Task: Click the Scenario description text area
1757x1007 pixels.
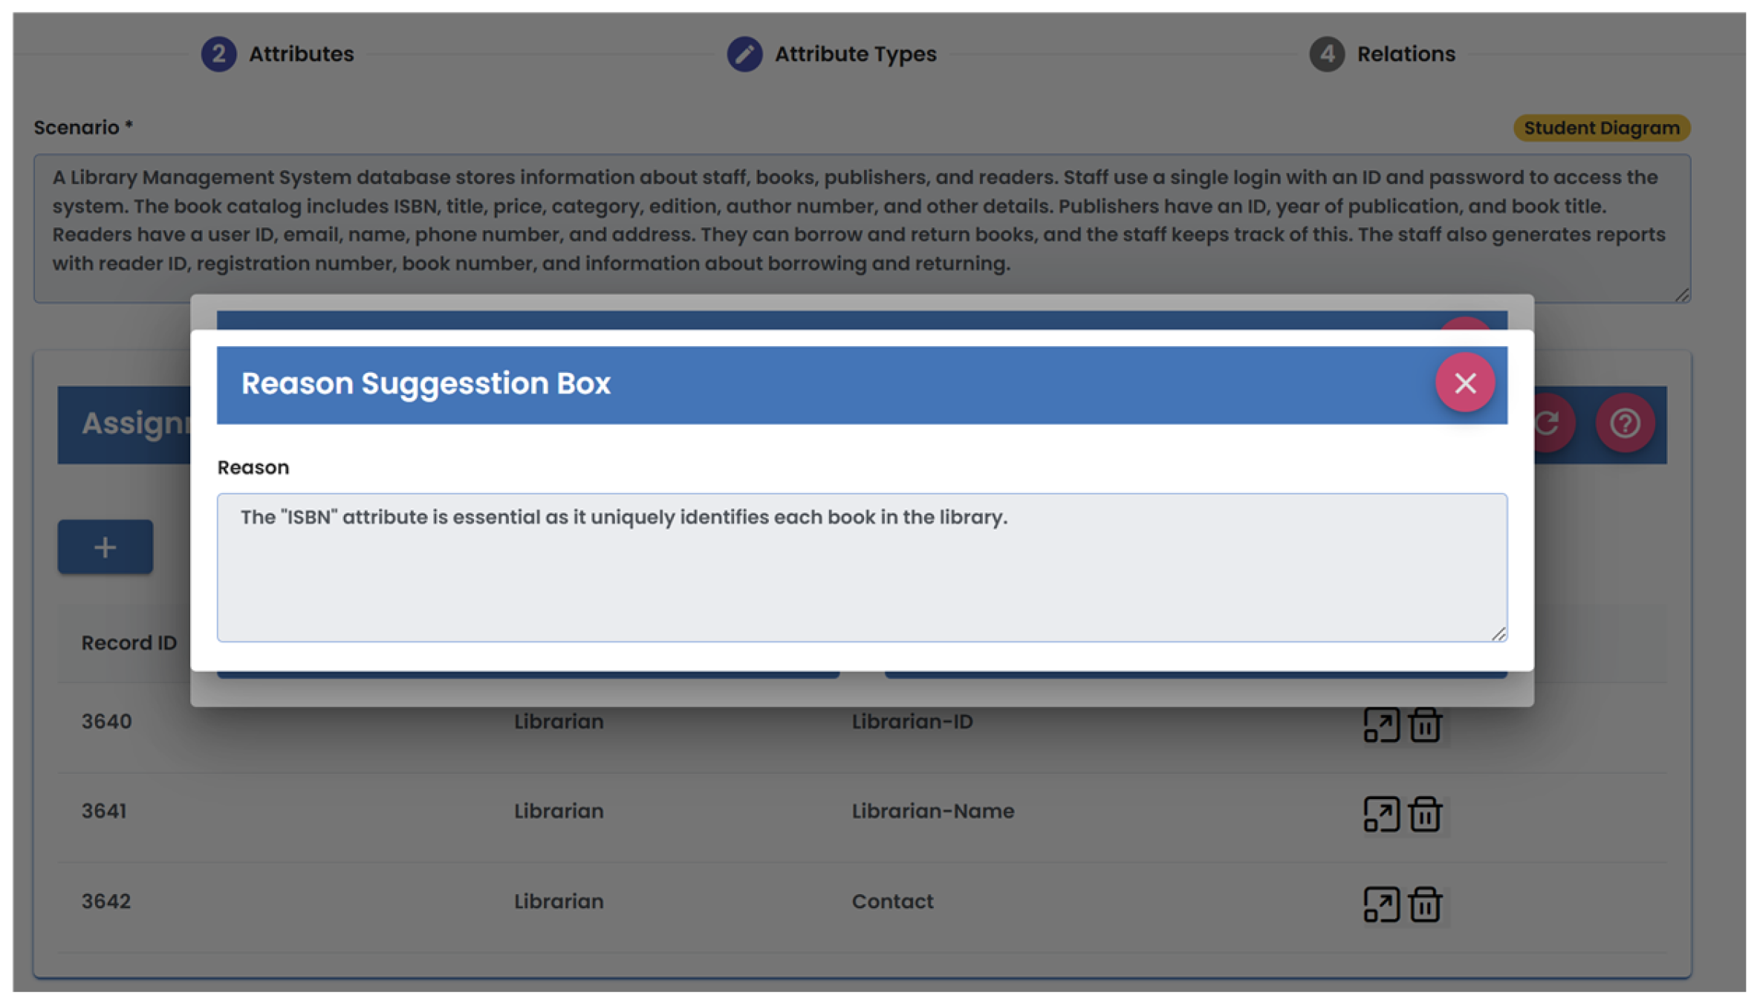Action: pyautogui.click(x=861, y=221)
